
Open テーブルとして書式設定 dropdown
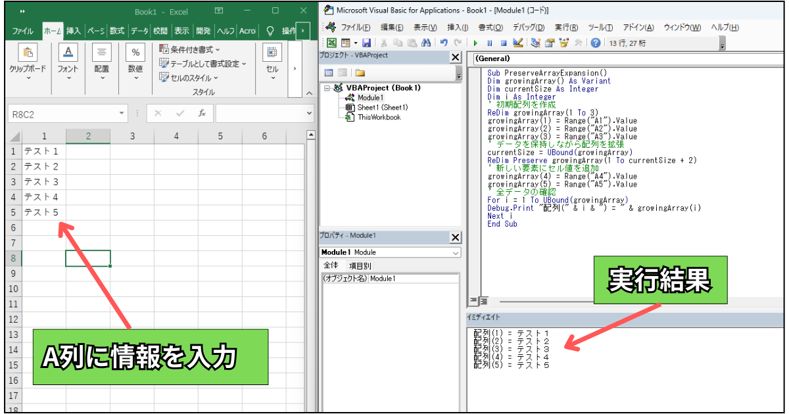[x=244, y=64]
